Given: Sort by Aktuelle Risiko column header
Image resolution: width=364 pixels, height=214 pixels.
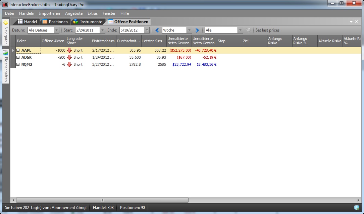Looking at the screenshot, I should 330,41.
